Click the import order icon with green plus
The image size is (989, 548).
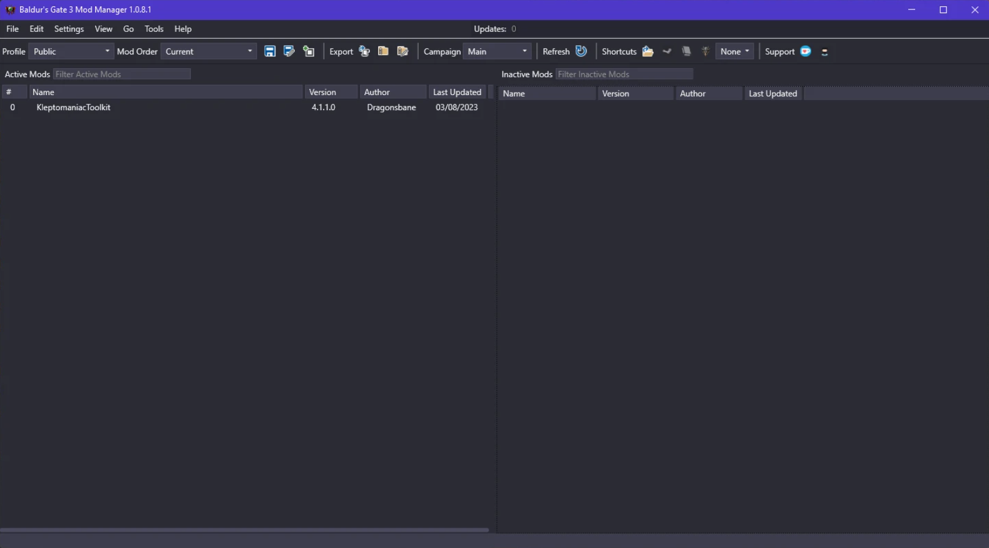(309, 51)
